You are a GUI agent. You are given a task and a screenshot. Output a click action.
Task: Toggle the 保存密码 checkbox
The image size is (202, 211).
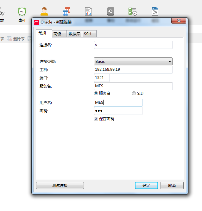[96, 119]
